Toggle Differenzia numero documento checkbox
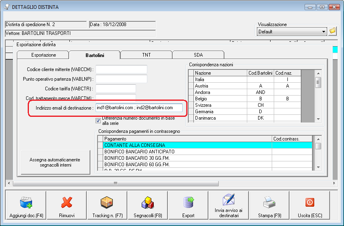The image size is (344, 226). [98, 121]
